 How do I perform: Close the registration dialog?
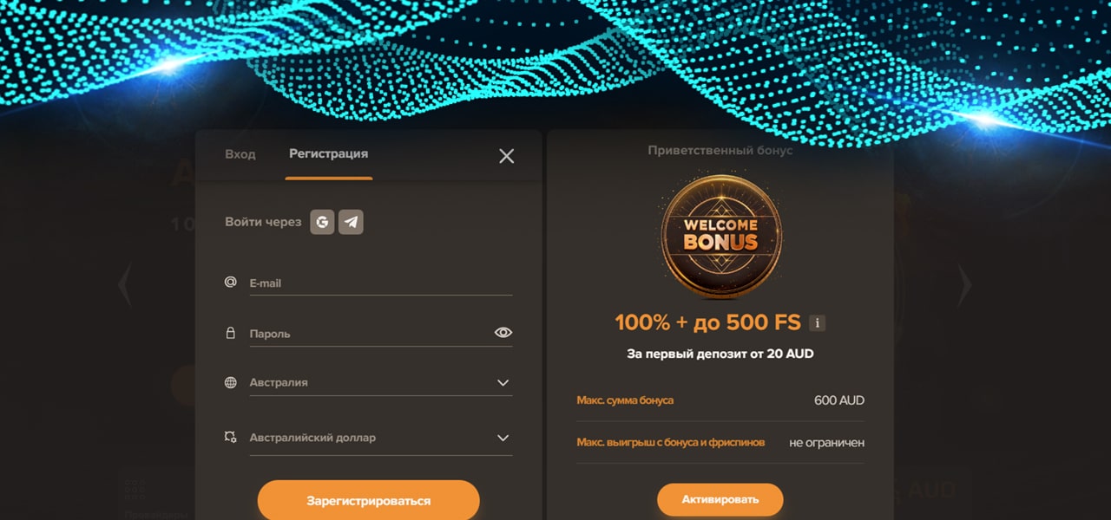click(507, 156)
